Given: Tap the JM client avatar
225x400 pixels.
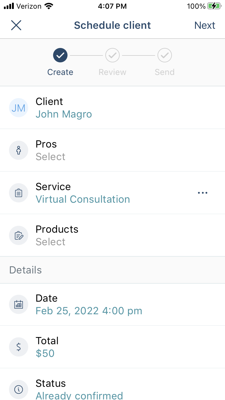Looking at the screenshot, I should (19, 108).
